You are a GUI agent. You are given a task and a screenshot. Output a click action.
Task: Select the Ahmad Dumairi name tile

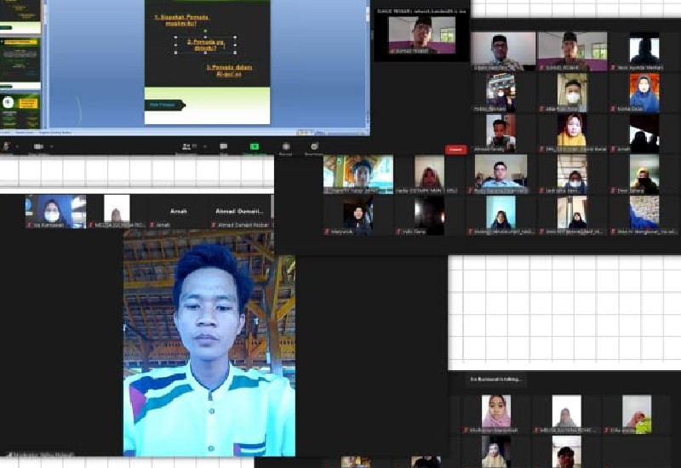[240, 211]
